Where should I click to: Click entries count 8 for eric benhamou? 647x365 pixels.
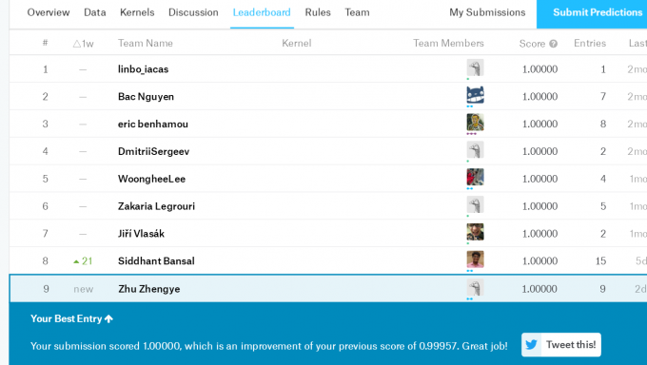pos(603,125)
